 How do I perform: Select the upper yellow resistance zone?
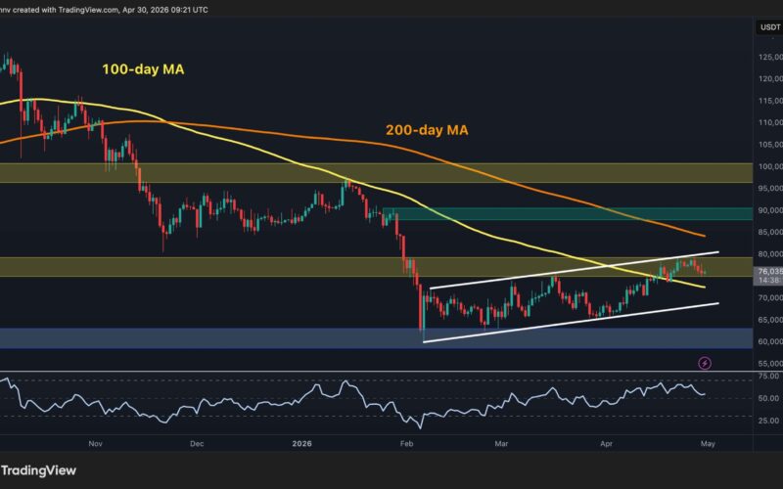(376, 173)
